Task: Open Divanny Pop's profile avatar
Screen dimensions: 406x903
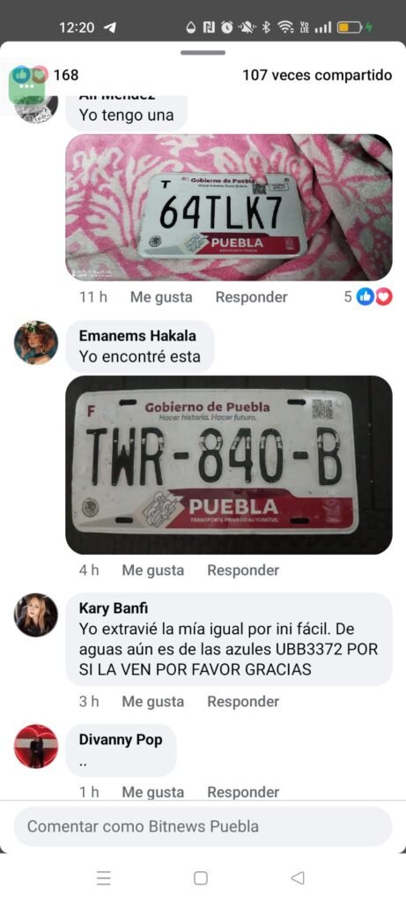Action: (35, 746)
